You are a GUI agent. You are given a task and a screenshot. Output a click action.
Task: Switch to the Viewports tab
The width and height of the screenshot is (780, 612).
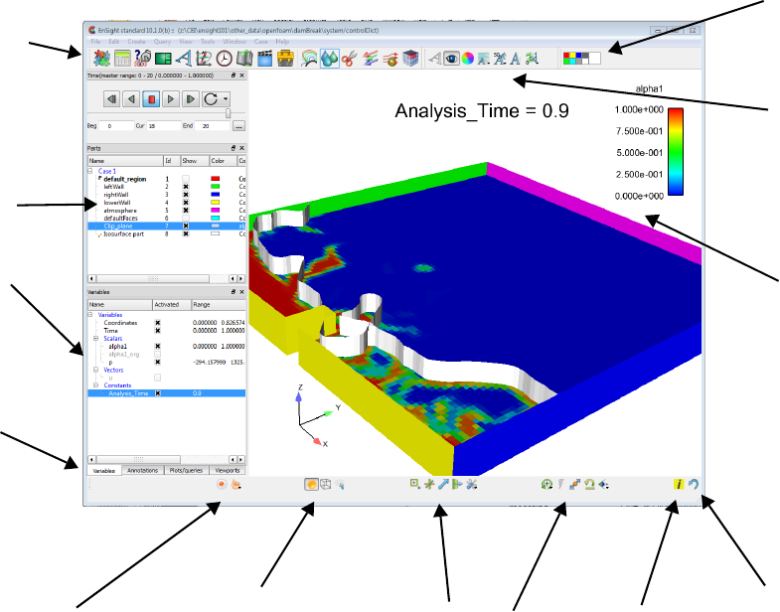point(228,470)
